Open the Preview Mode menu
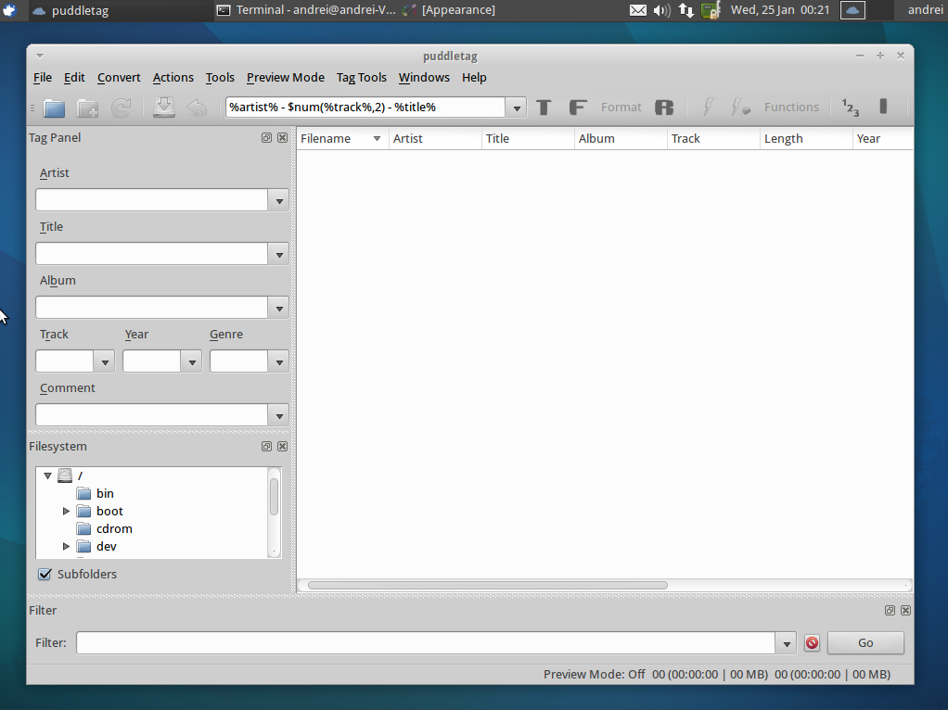Image resolution: width=948 pixels, height=710 pixels. [286, 77]
